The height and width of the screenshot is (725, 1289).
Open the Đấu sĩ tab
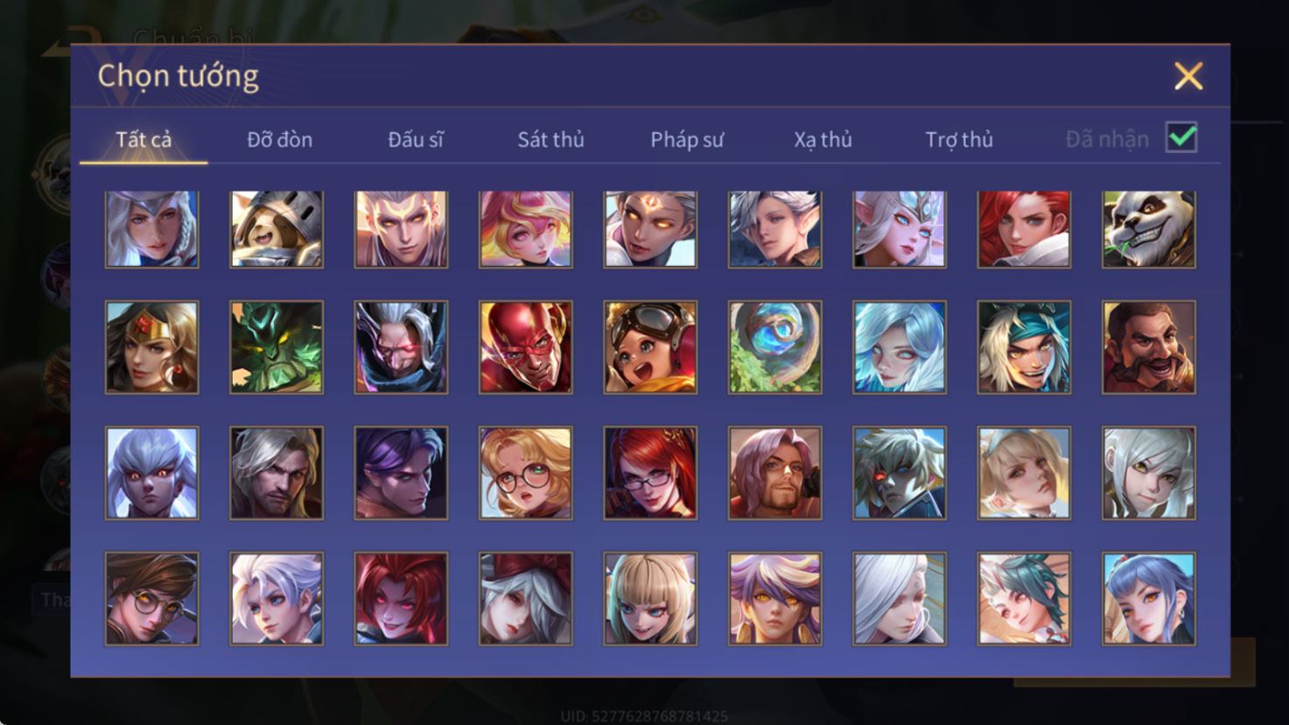[x=416, y=139]
